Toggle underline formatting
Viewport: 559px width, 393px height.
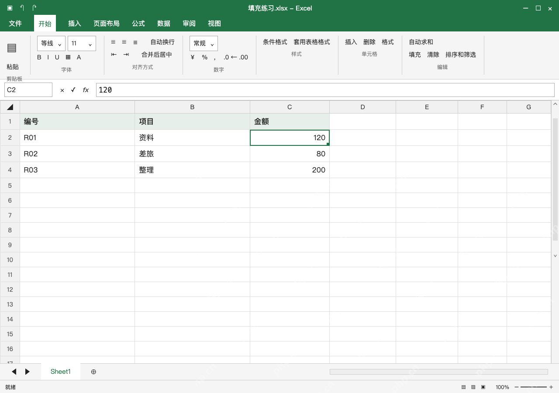(x=57, y=57)
